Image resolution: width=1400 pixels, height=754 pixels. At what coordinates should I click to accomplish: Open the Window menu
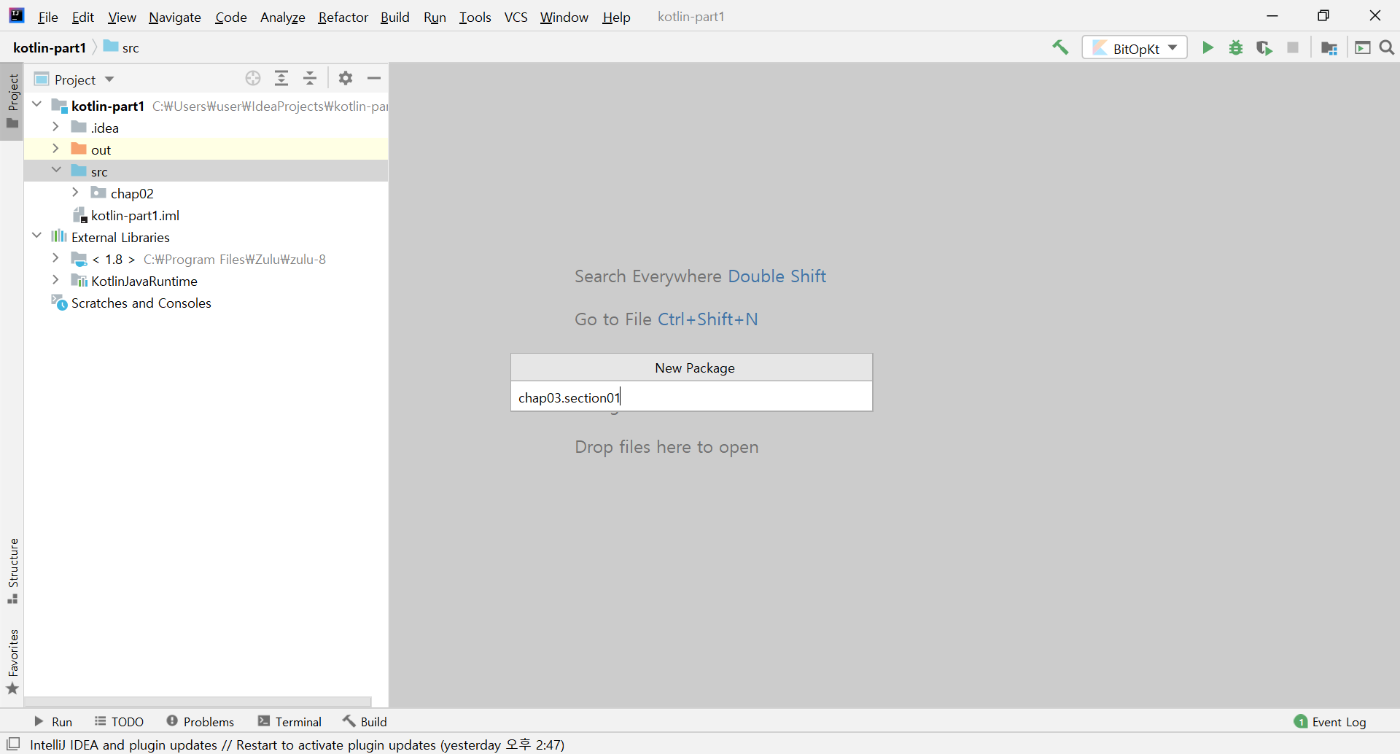pyautogui.click(x=564, y=17)
